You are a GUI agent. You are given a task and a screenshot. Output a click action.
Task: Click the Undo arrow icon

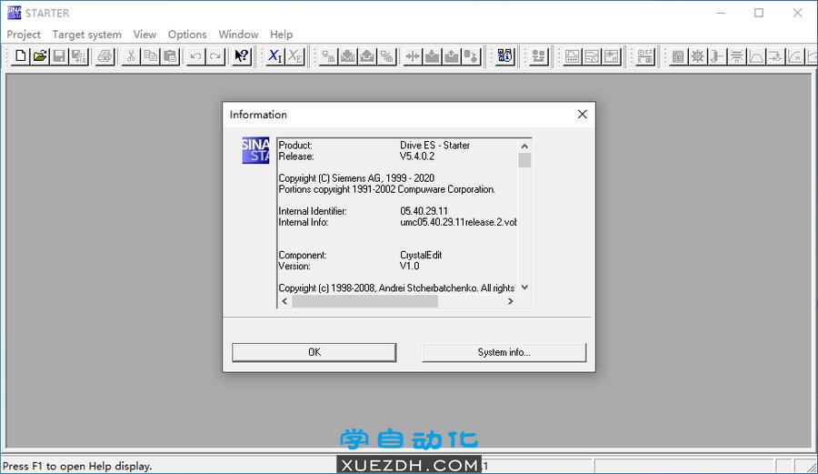point(196,55)
